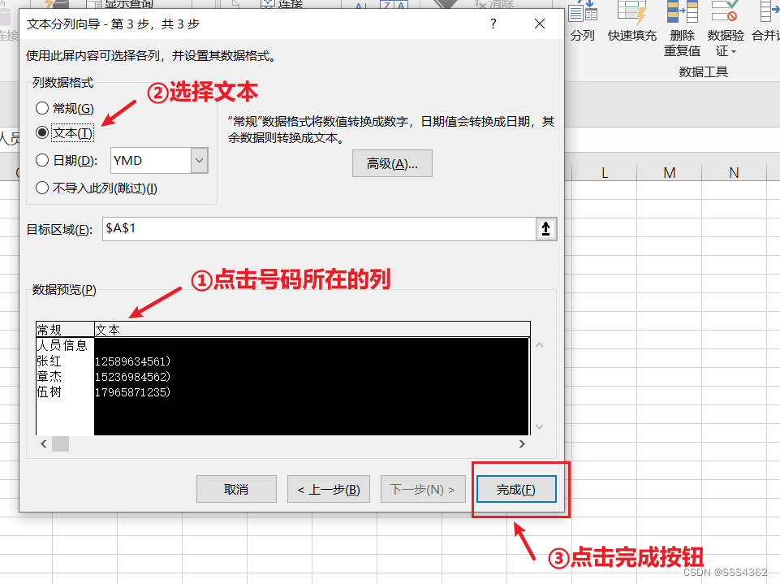Screen dimensions: 780x584
Task: Click the 删除重复值 ribbon icon
Action: pos(682,29)
